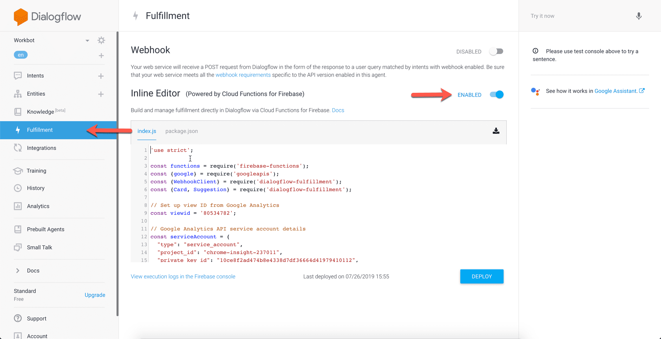
Task: Click the viewid value '80534782' in code
Action: tap(217, 213)
